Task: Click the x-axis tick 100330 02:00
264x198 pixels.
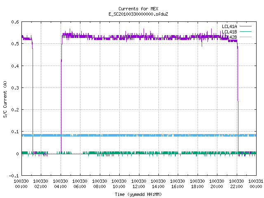Action: (x=40, y=184)
